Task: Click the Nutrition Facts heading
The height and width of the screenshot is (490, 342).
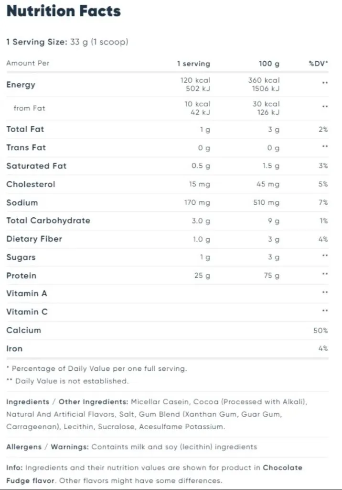Action: [x=64, y=11]
